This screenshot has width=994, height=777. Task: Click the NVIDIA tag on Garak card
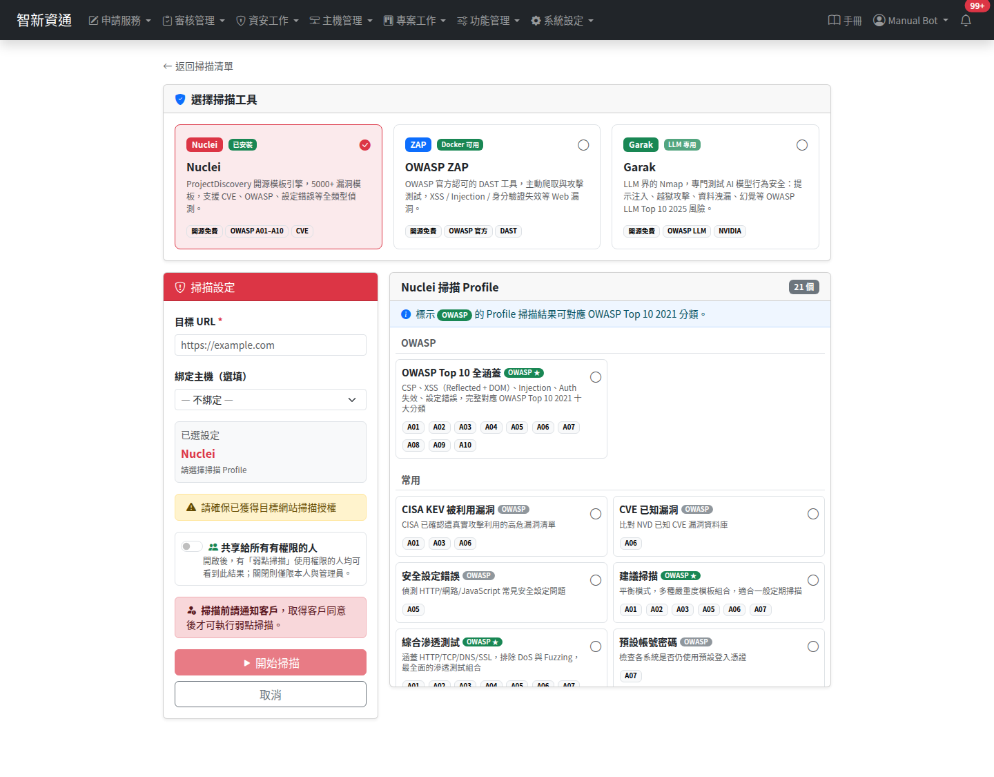pos(730,231)
